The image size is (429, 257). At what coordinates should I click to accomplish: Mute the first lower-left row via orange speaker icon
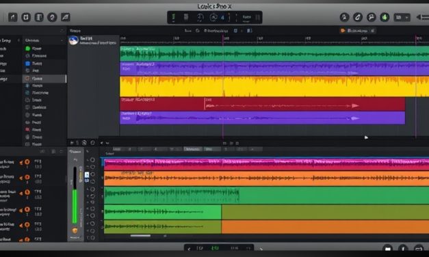[21, 163]
